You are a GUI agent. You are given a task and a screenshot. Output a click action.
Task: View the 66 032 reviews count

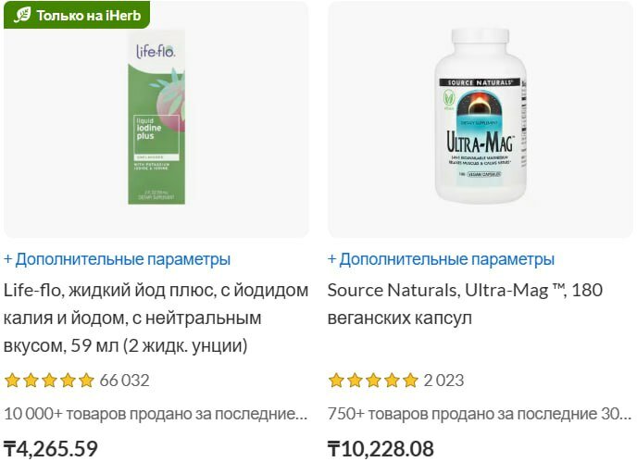pos(125,381)
